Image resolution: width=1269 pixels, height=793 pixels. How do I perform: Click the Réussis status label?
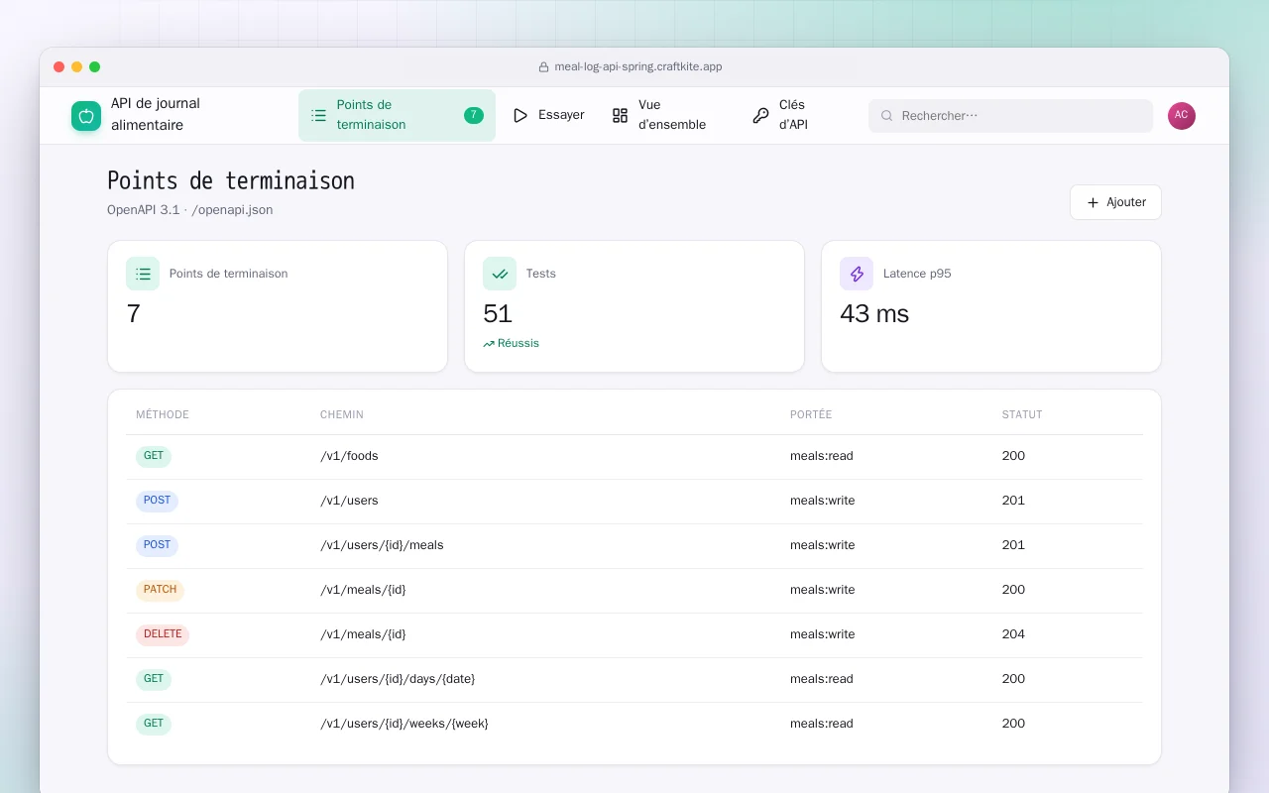(519, 344)
